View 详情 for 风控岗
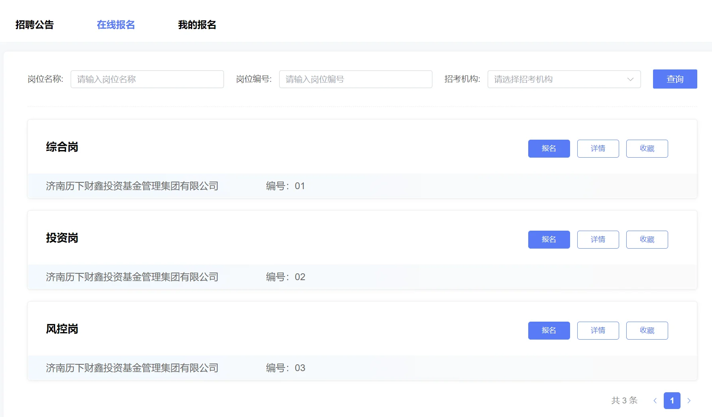This screenshot has height=417, width=712. (598, 330)
